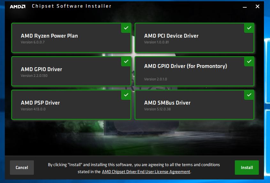The width and height of the screenshot is (270, 183).
Task: Uncheck the AMD PCI Device Driver checkmark
Action: pos(249,28)
